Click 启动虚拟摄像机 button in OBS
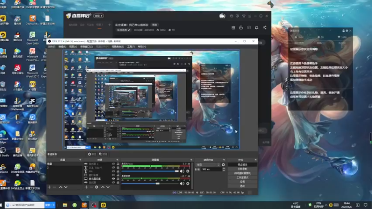The width and height of the screenshot is (372, 209). [242, 173]
